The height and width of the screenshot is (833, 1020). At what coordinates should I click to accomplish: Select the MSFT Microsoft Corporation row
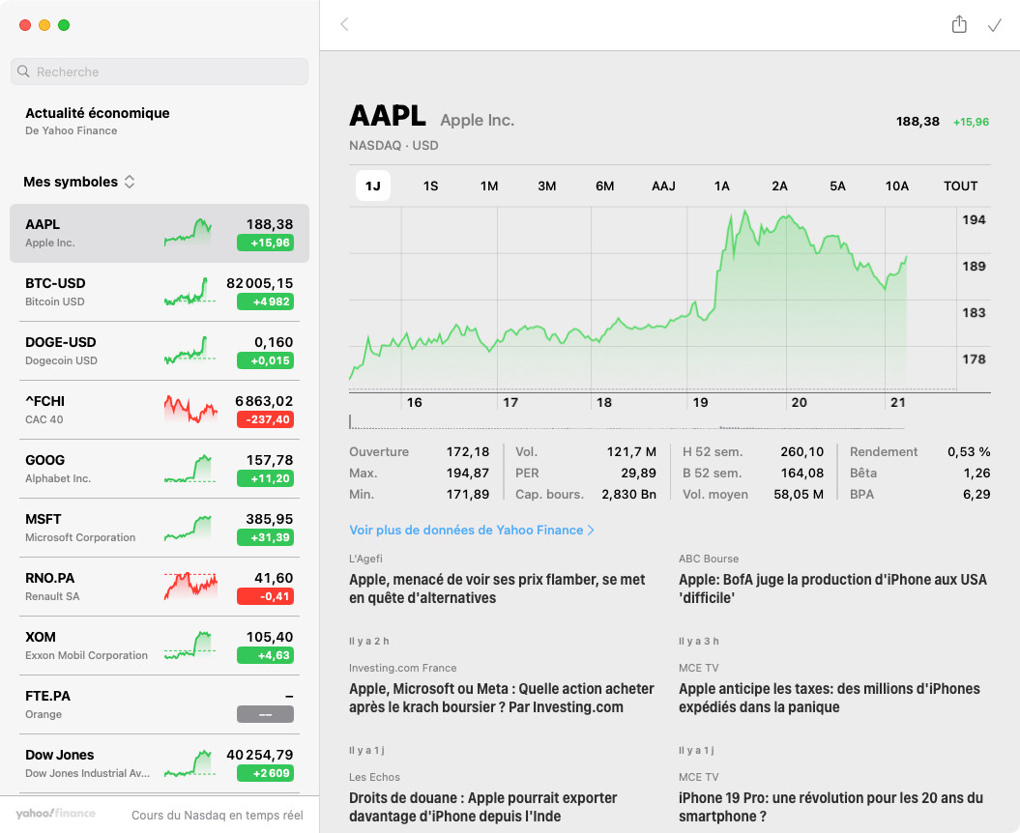160,528
